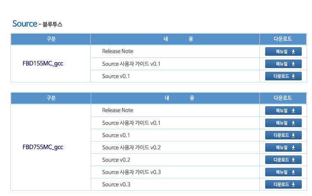Click download arrow icon for FBD755MC Source v0.2
Viewport: 312px width, 196px height.
point(293,160)
